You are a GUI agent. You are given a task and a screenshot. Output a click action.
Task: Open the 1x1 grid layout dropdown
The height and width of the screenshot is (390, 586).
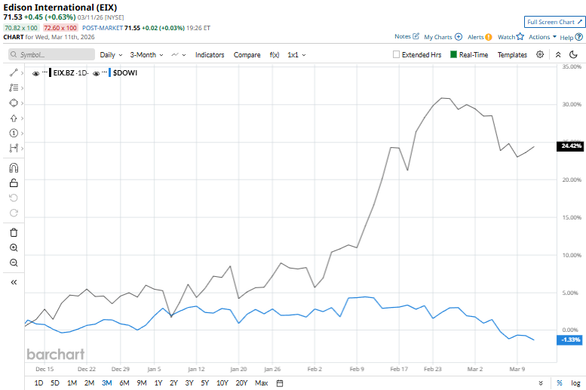296,54
